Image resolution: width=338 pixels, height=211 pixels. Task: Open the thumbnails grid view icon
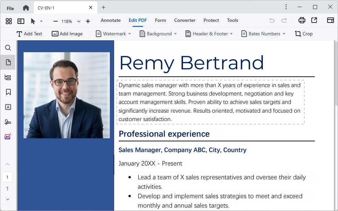9,21
